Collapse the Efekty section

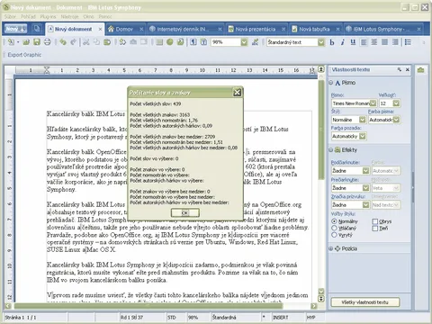click(x=331, y=149)
